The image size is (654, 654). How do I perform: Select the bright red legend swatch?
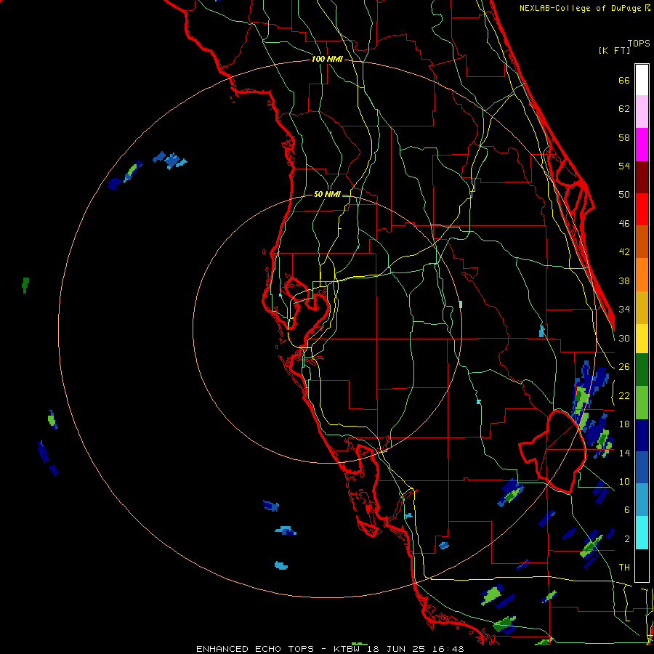pos(642,210)
